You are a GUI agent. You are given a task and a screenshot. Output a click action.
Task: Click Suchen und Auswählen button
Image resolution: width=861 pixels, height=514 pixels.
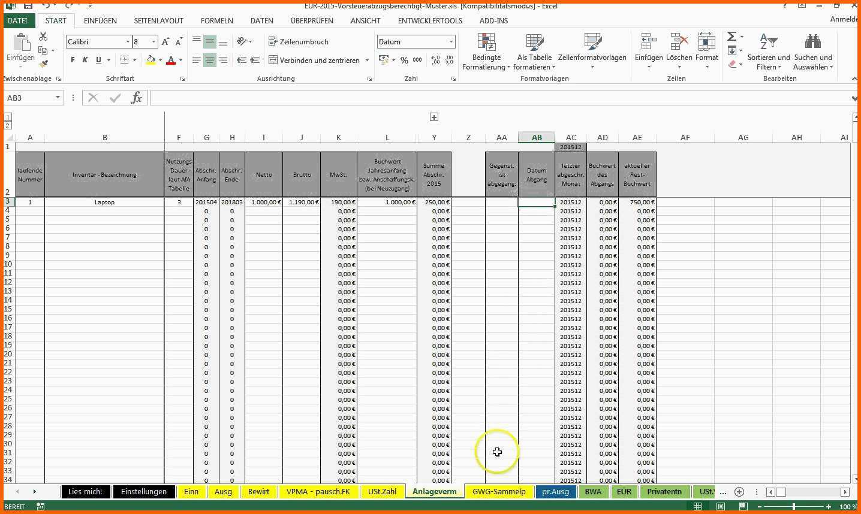tap(813, 52)
